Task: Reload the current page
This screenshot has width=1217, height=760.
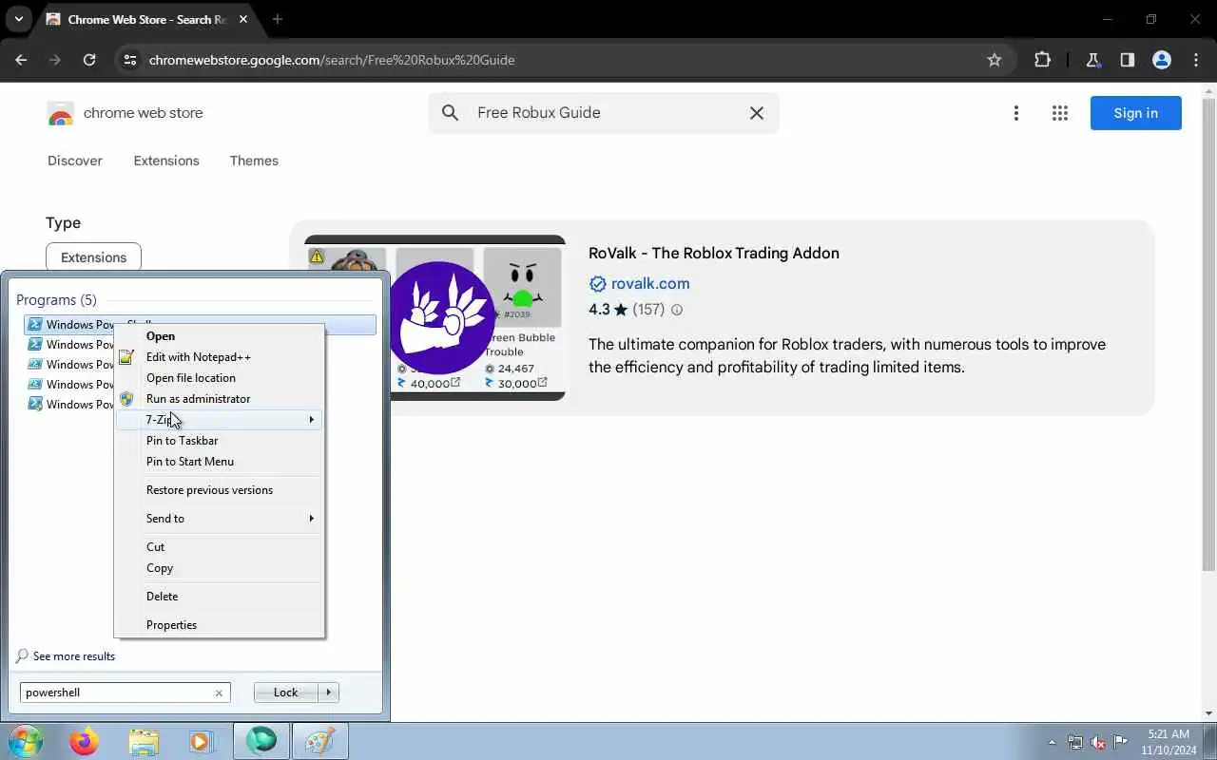Action: coord(89,60)
